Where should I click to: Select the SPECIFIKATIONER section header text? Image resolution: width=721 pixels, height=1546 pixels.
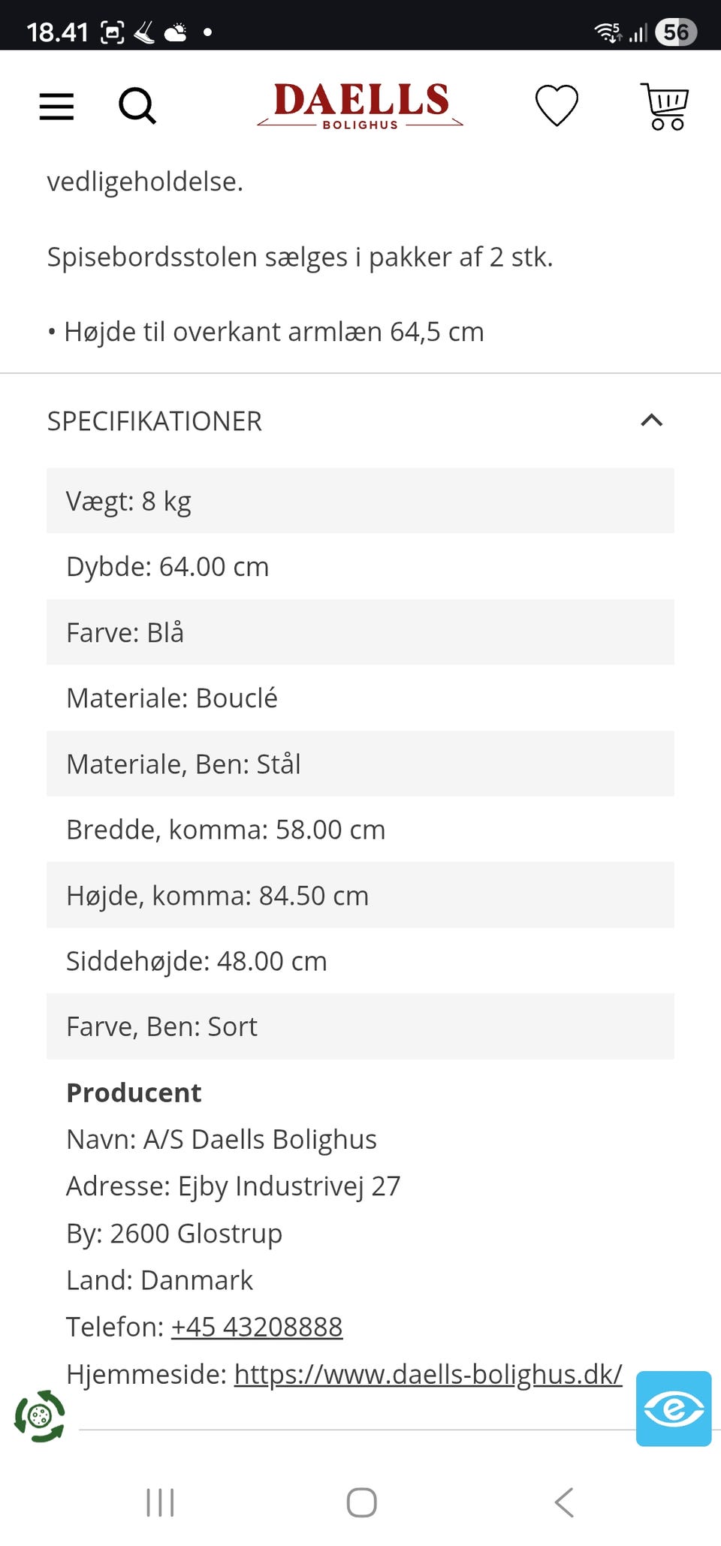tap(153, 421)
